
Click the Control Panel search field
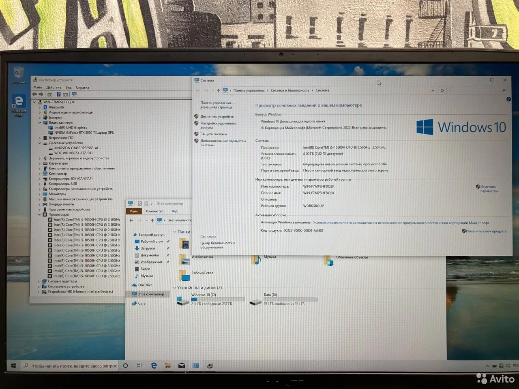(x=478, y=90)
